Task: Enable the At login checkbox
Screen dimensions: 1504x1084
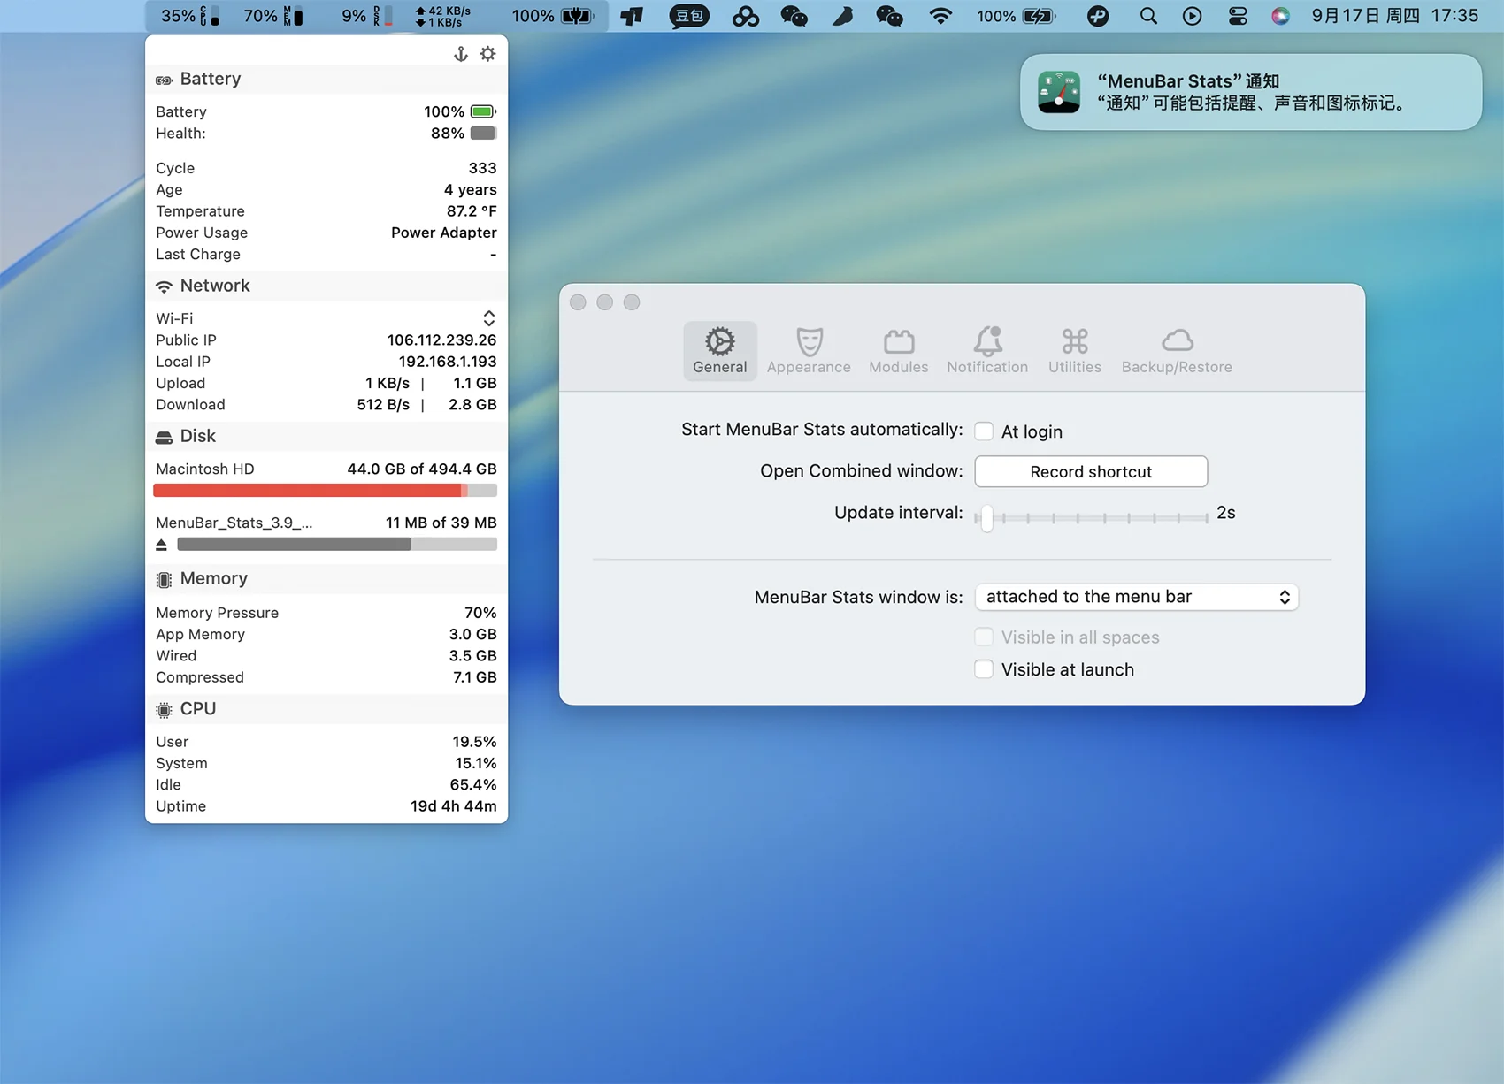Action: click(984, 431)
